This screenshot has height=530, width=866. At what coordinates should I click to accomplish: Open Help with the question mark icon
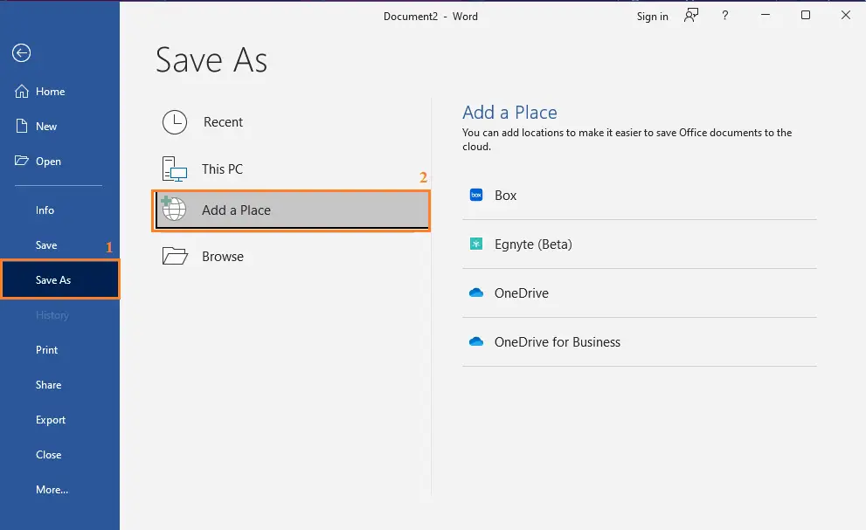(725, 16)
